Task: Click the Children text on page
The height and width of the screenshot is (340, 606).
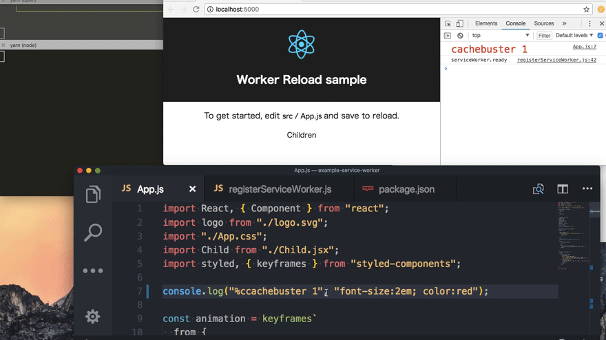Action: coord(302,135)
